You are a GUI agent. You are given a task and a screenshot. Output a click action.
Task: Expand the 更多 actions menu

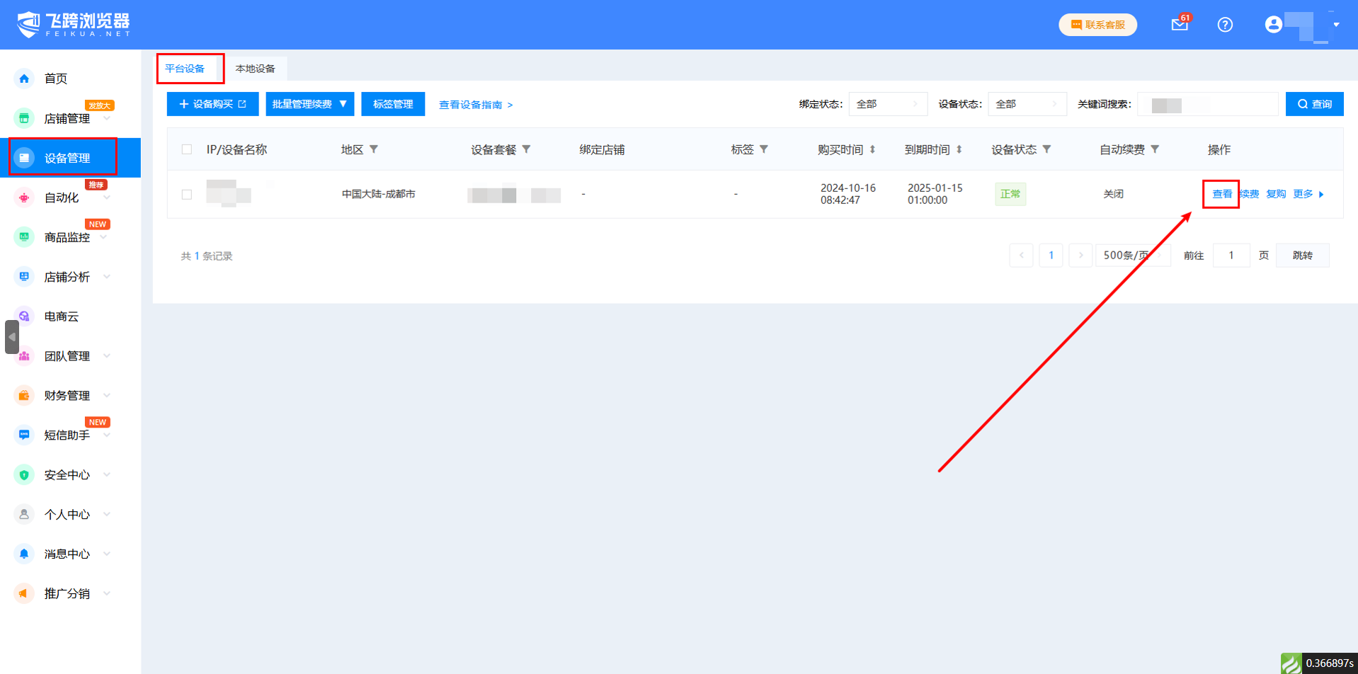(1308, 194)
